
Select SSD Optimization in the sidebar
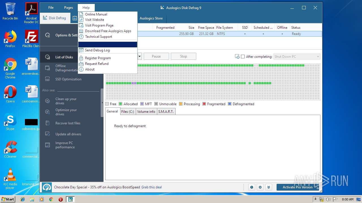[x=68, y=79]
